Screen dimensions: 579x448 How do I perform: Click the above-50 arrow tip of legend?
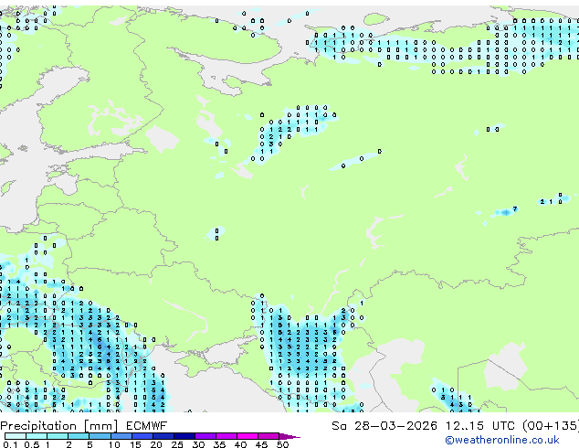pyautogui.click(x=289, y=436)
